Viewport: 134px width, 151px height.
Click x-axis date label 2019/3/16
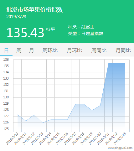coord(62,138)
